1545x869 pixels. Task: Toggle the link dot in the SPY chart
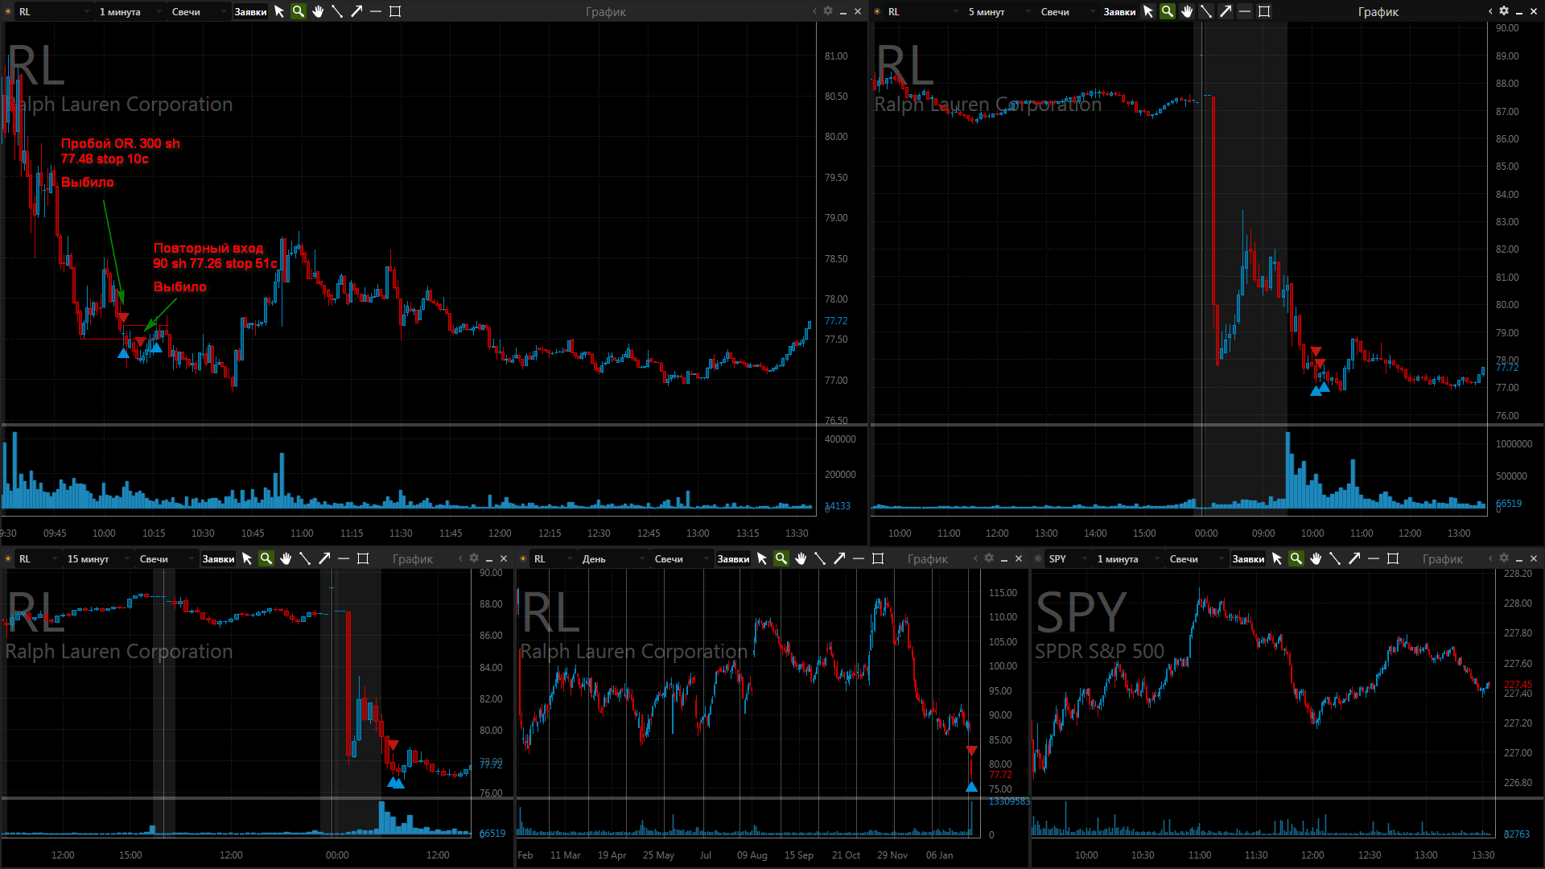click(x=1038, y=558)
